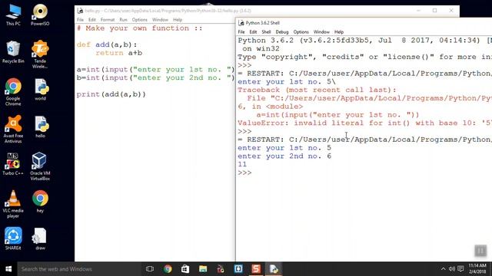Open Oracle VM VirtualBox shortcut
The height and width of the screenshot is (276, 492).
click(x=40, y=166)
